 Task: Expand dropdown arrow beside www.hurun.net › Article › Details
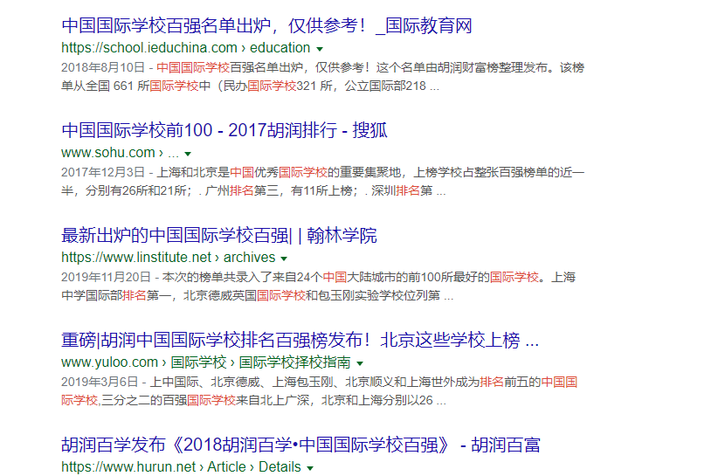point(310,468)
